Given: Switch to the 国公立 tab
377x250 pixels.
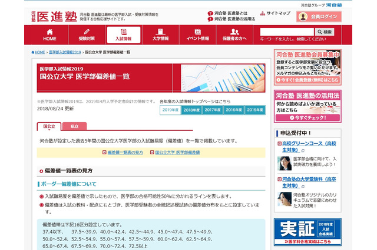Looking at the screenshot, I should click(x=49, y=126).
